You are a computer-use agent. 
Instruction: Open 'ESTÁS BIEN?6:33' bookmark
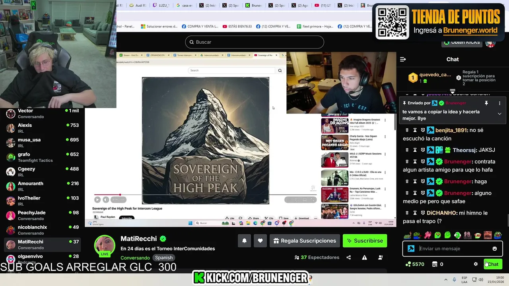pos(237,27)
